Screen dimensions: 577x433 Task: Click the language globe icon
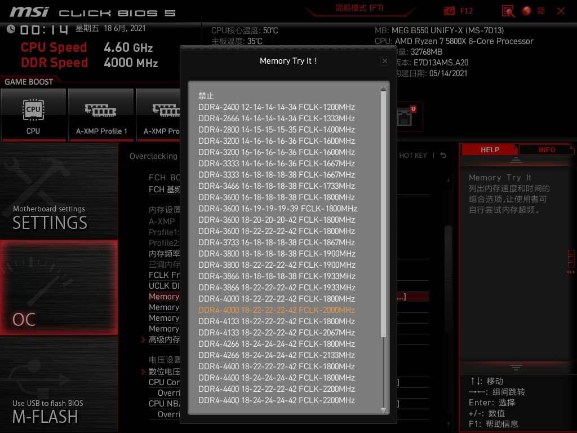click(526, 11)
